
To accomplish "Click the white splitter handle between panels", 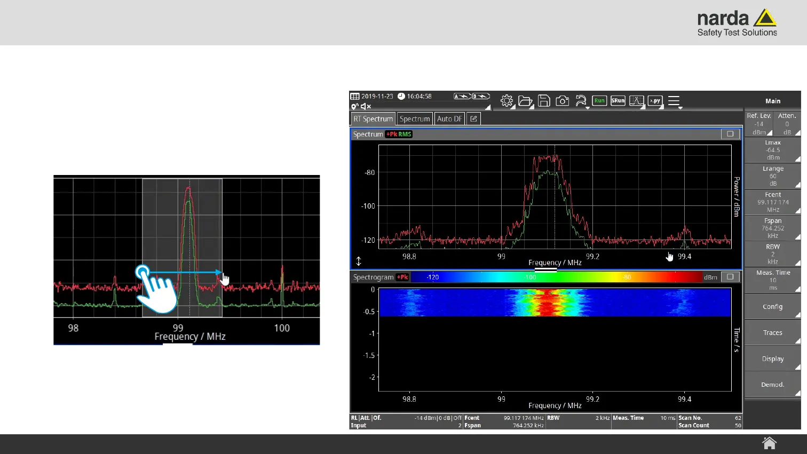I will 545,270.
